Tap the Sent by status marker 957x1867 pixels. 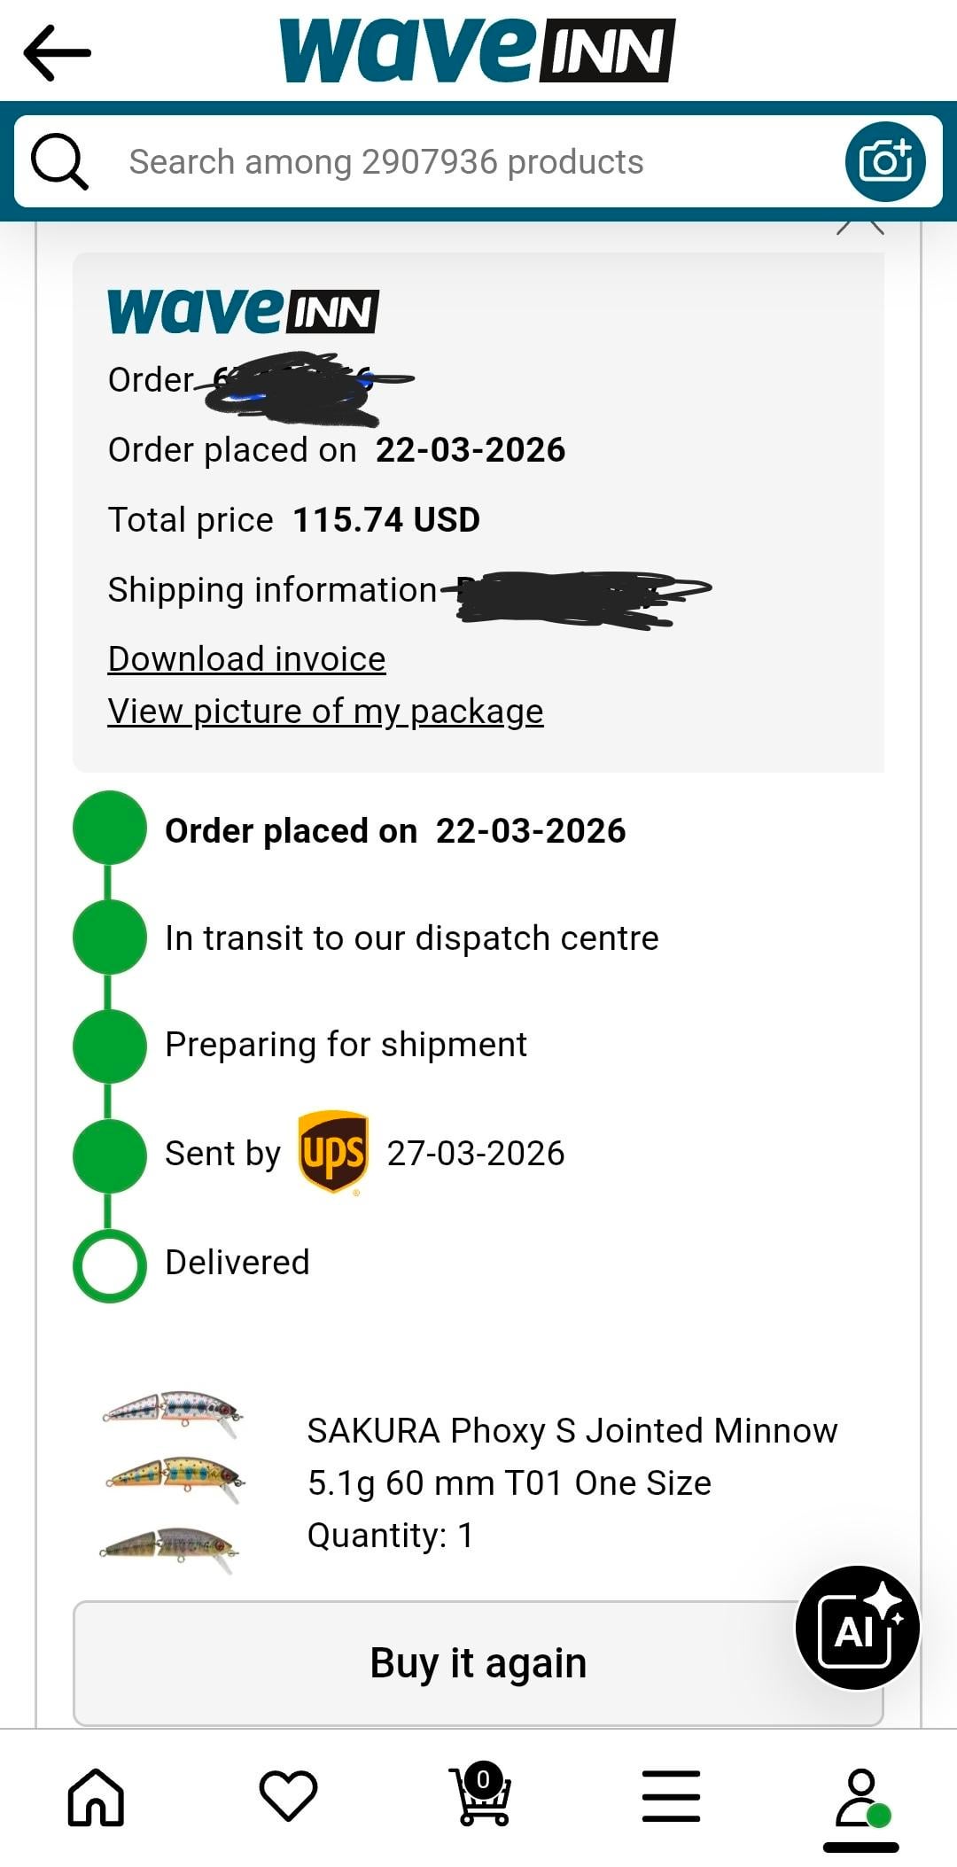109,1155
